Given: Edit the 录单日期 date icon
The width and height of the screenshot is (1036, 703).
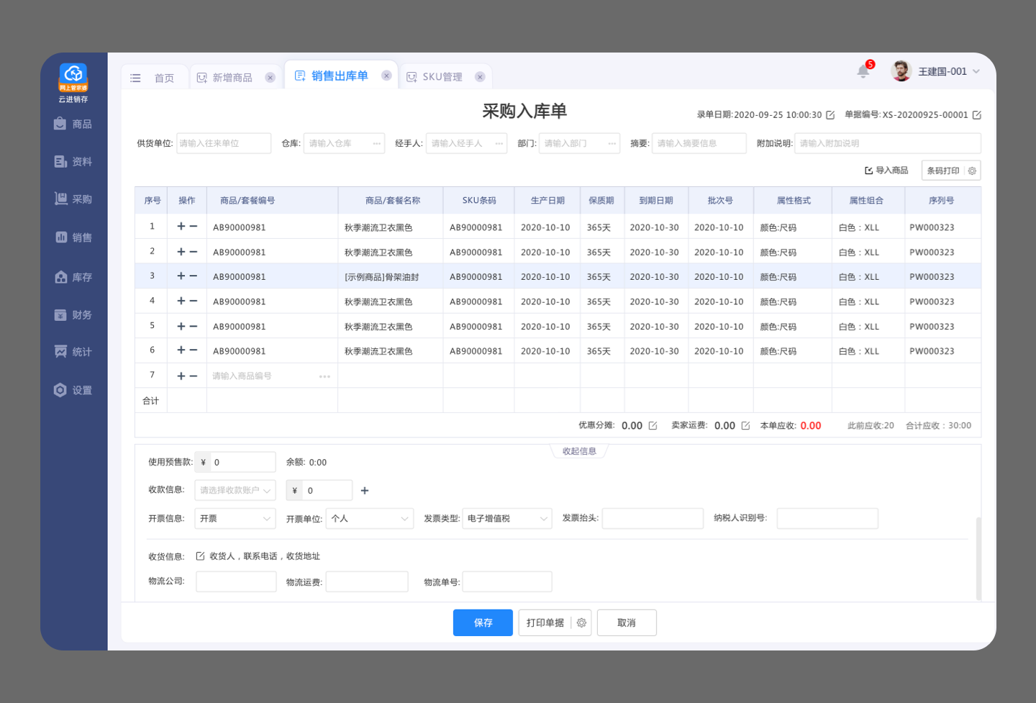Looking at the screenshot, I should [830, 115].
